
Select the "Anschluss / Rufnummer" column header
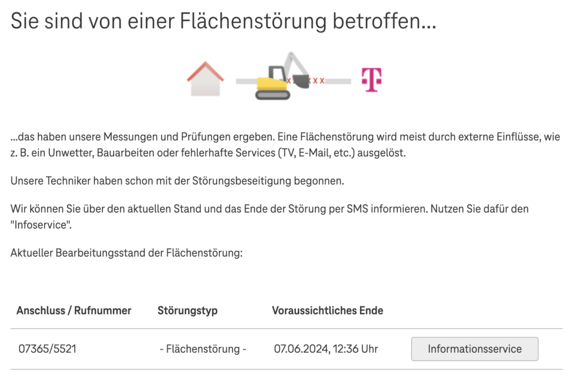pos(74,310)
